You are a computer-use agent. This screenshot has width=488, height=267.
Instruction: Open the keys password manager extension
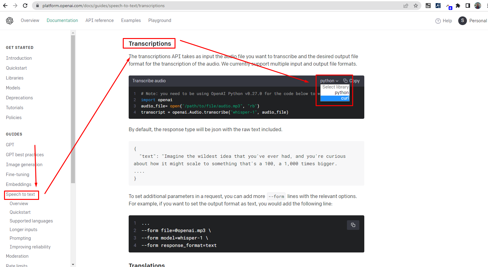point(438,6)
